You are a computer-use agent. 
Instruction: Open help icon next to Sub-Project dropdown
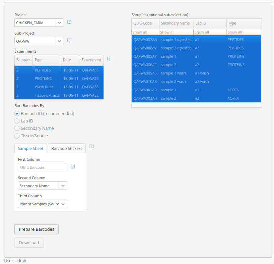[69, 40]
